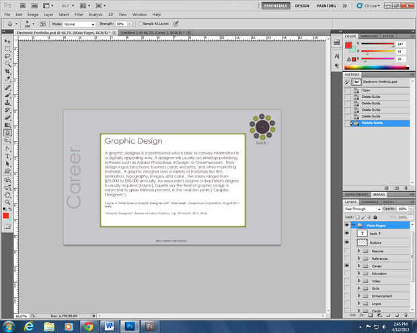
Task: Show the Resume layer group
Action: pos(347,250)
